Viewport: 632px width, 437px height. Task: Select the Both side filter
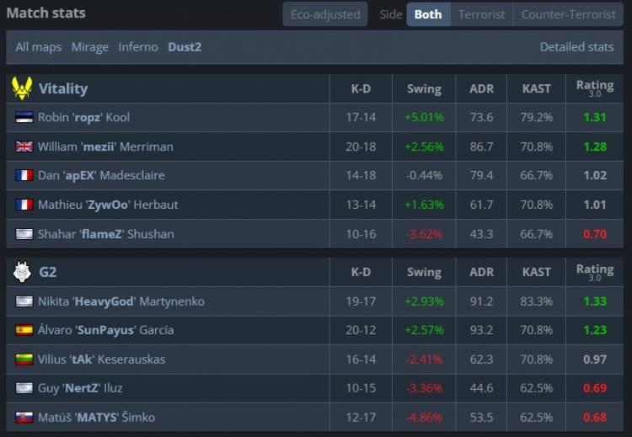428,14
